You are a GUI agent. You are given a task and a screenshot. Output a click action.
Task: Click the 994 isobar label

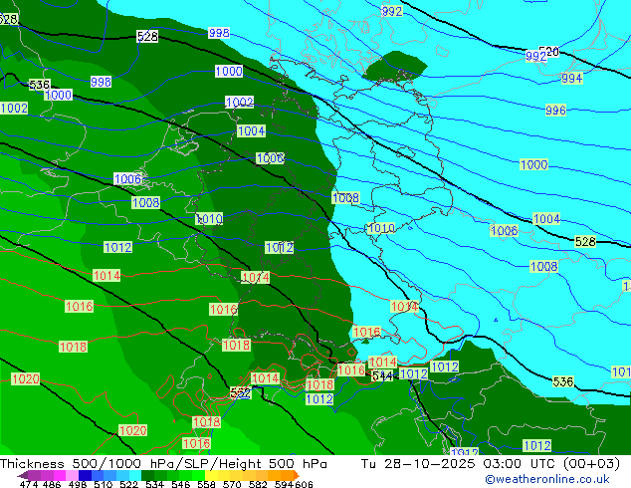tap(572, 78)
